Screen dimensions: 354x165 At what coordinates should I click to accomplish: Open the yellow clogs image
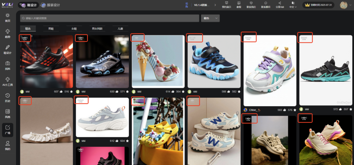(x=158, y=131)
